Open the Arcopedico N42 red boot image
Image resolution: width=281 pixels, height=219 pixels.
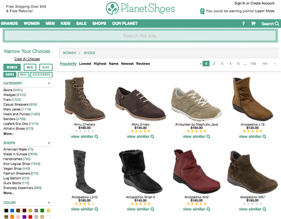(197, 173)
